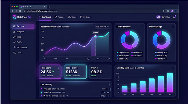This screenshot has height=104, width=188.
Task: Click the Tablet (10%) legend entry
Action: [x=161, y=59]
